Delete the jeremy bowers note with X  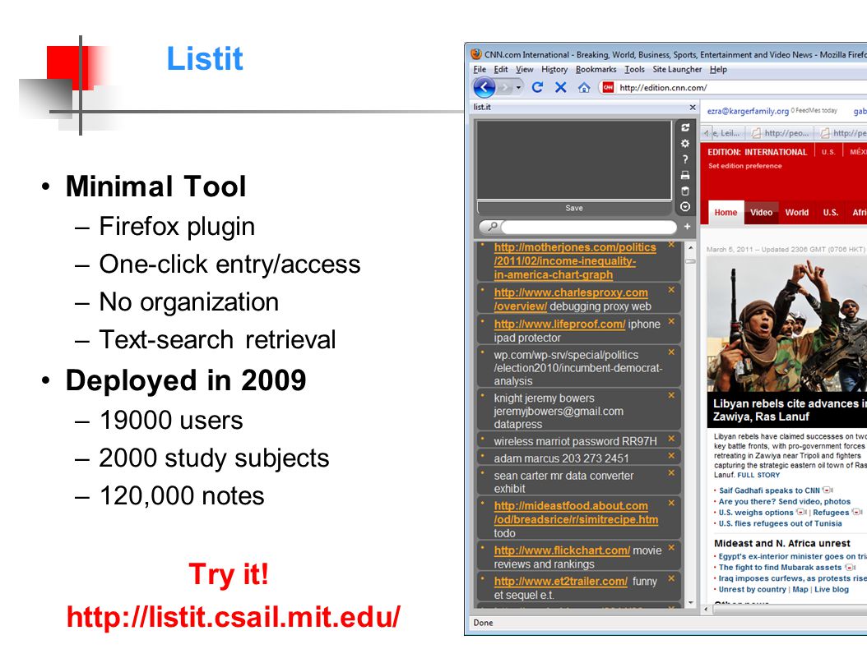click(671, 395)
